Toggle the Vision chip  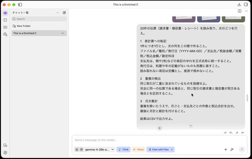pyautogui.click(x=138, y=150)
